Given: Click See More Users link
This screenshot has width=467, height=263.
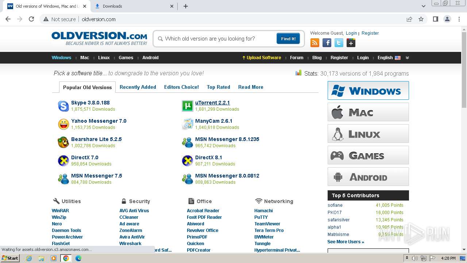Looking at the screenshot, I should [x=346, y=242].
